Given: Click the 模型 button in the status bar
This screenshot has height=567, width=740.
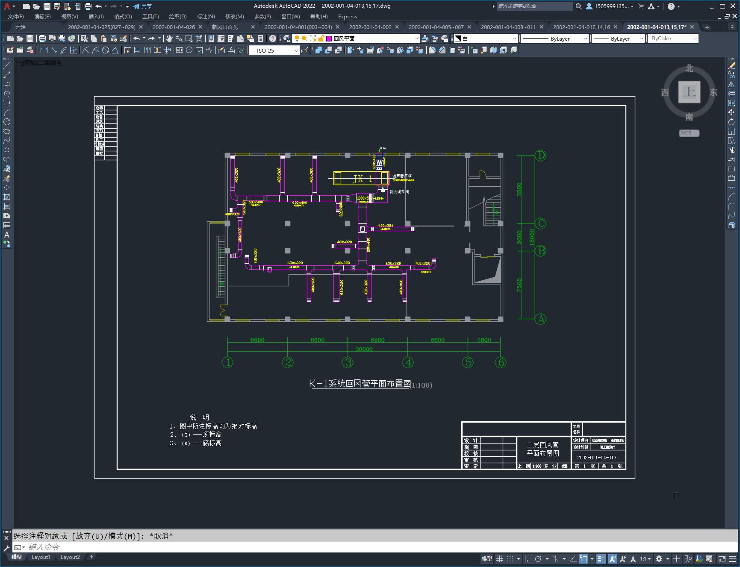Looking at the screenshot, I should click(487, 558).
